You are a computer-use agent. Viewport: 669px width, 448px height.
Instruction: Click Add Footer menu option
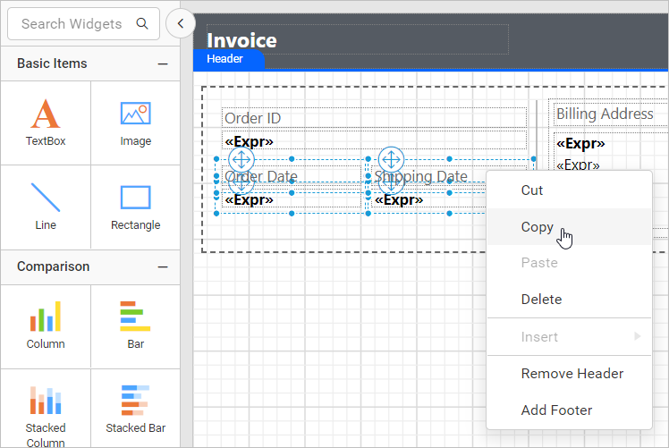pyautogui.click(x=556, y=410)
